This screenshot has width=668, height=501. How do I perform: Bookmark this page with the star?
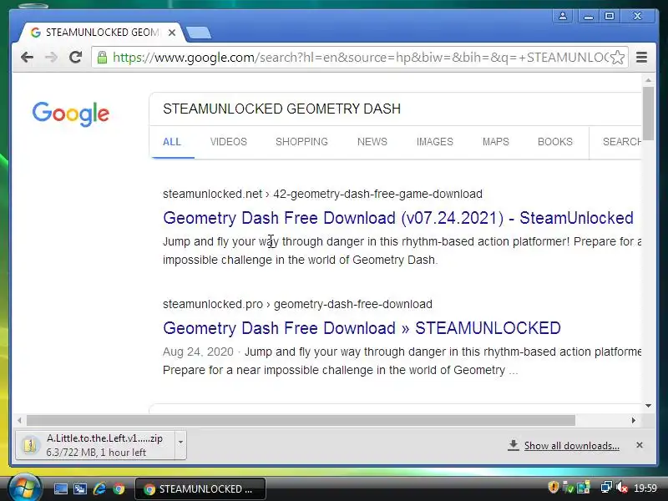(x=617, y=57)
